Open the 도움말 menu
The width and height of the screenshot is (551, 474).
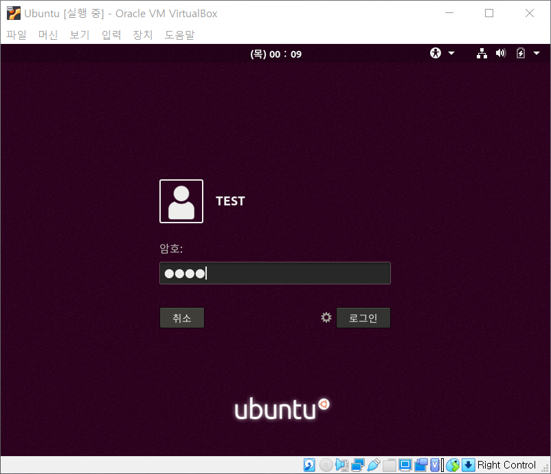[x=179, y=35]
